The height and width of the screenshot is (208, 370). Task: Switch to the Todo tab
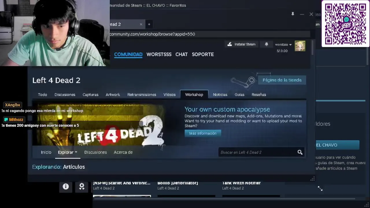(x=42, y=94)
